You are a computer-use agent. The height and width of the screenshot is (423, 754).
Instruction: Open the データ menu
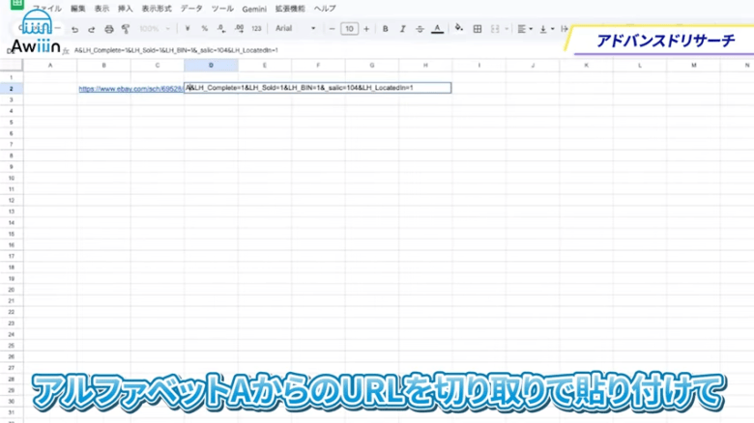click(x=191, y=9)
